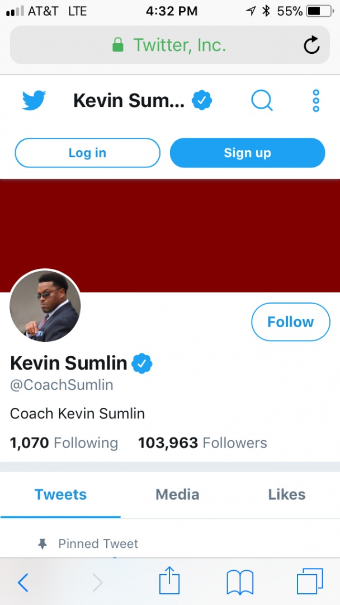Tap Safari's forward arrow

pos(97,583)
